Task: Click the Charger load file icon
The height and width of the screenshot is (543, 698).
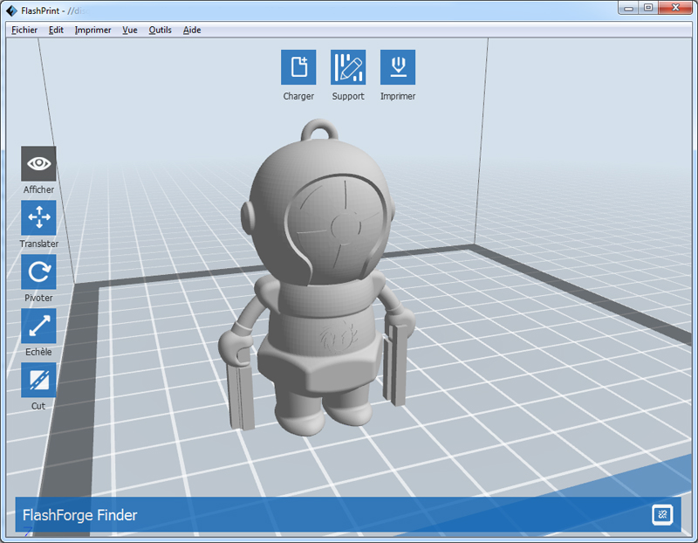Action: 298,67
